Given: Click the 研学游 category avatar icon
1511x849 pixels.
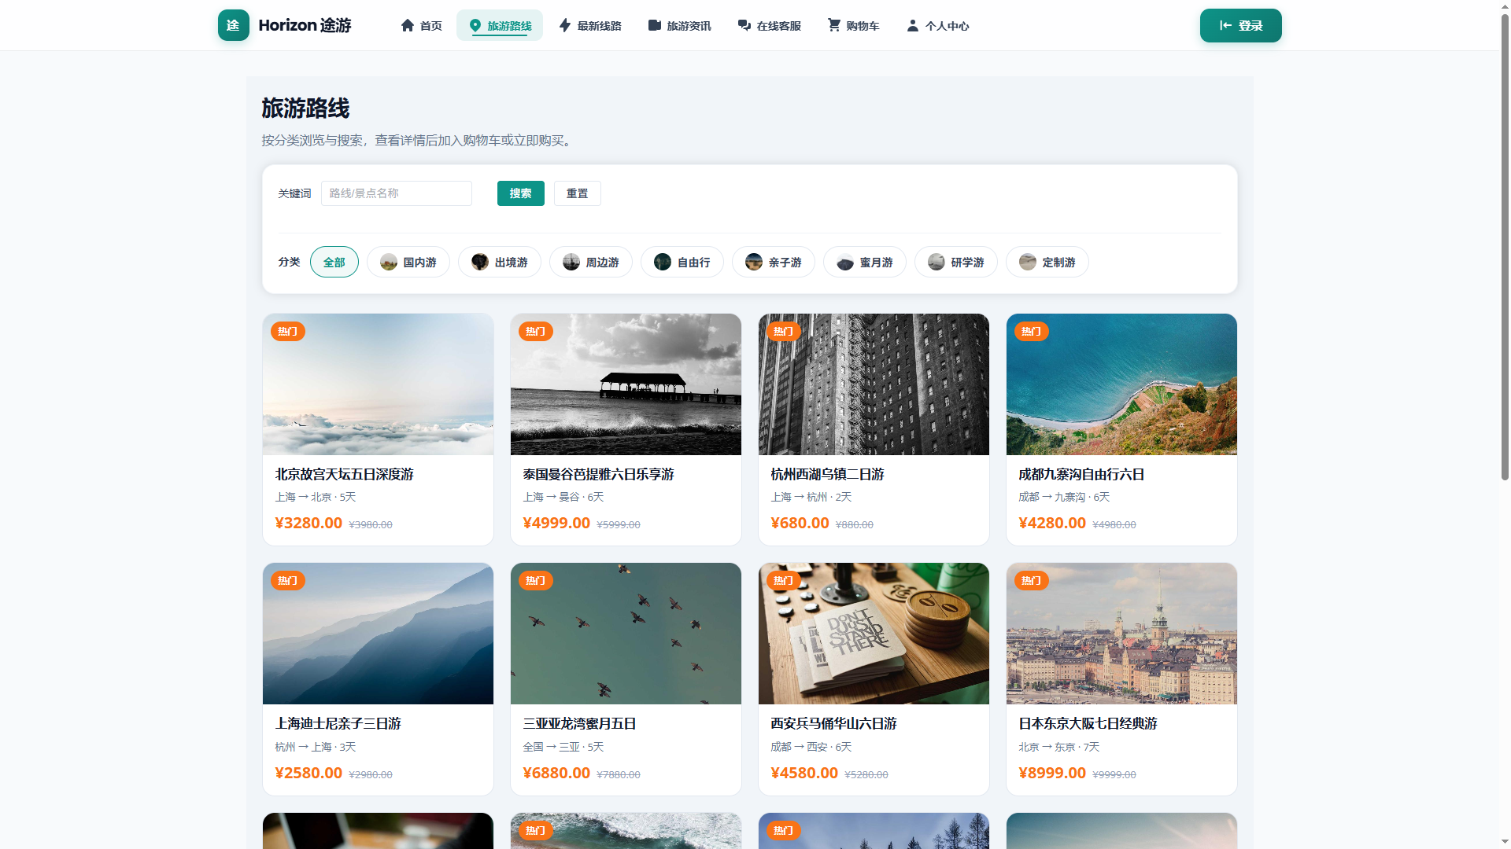Looking at the screenshot, I should [937, 262].
